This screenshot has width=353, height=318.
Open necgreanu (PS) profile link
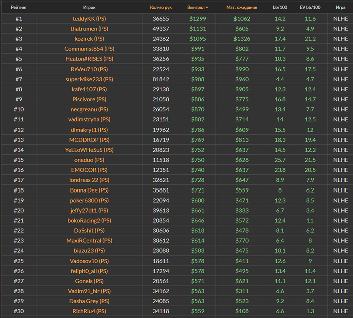click(89, 109)
